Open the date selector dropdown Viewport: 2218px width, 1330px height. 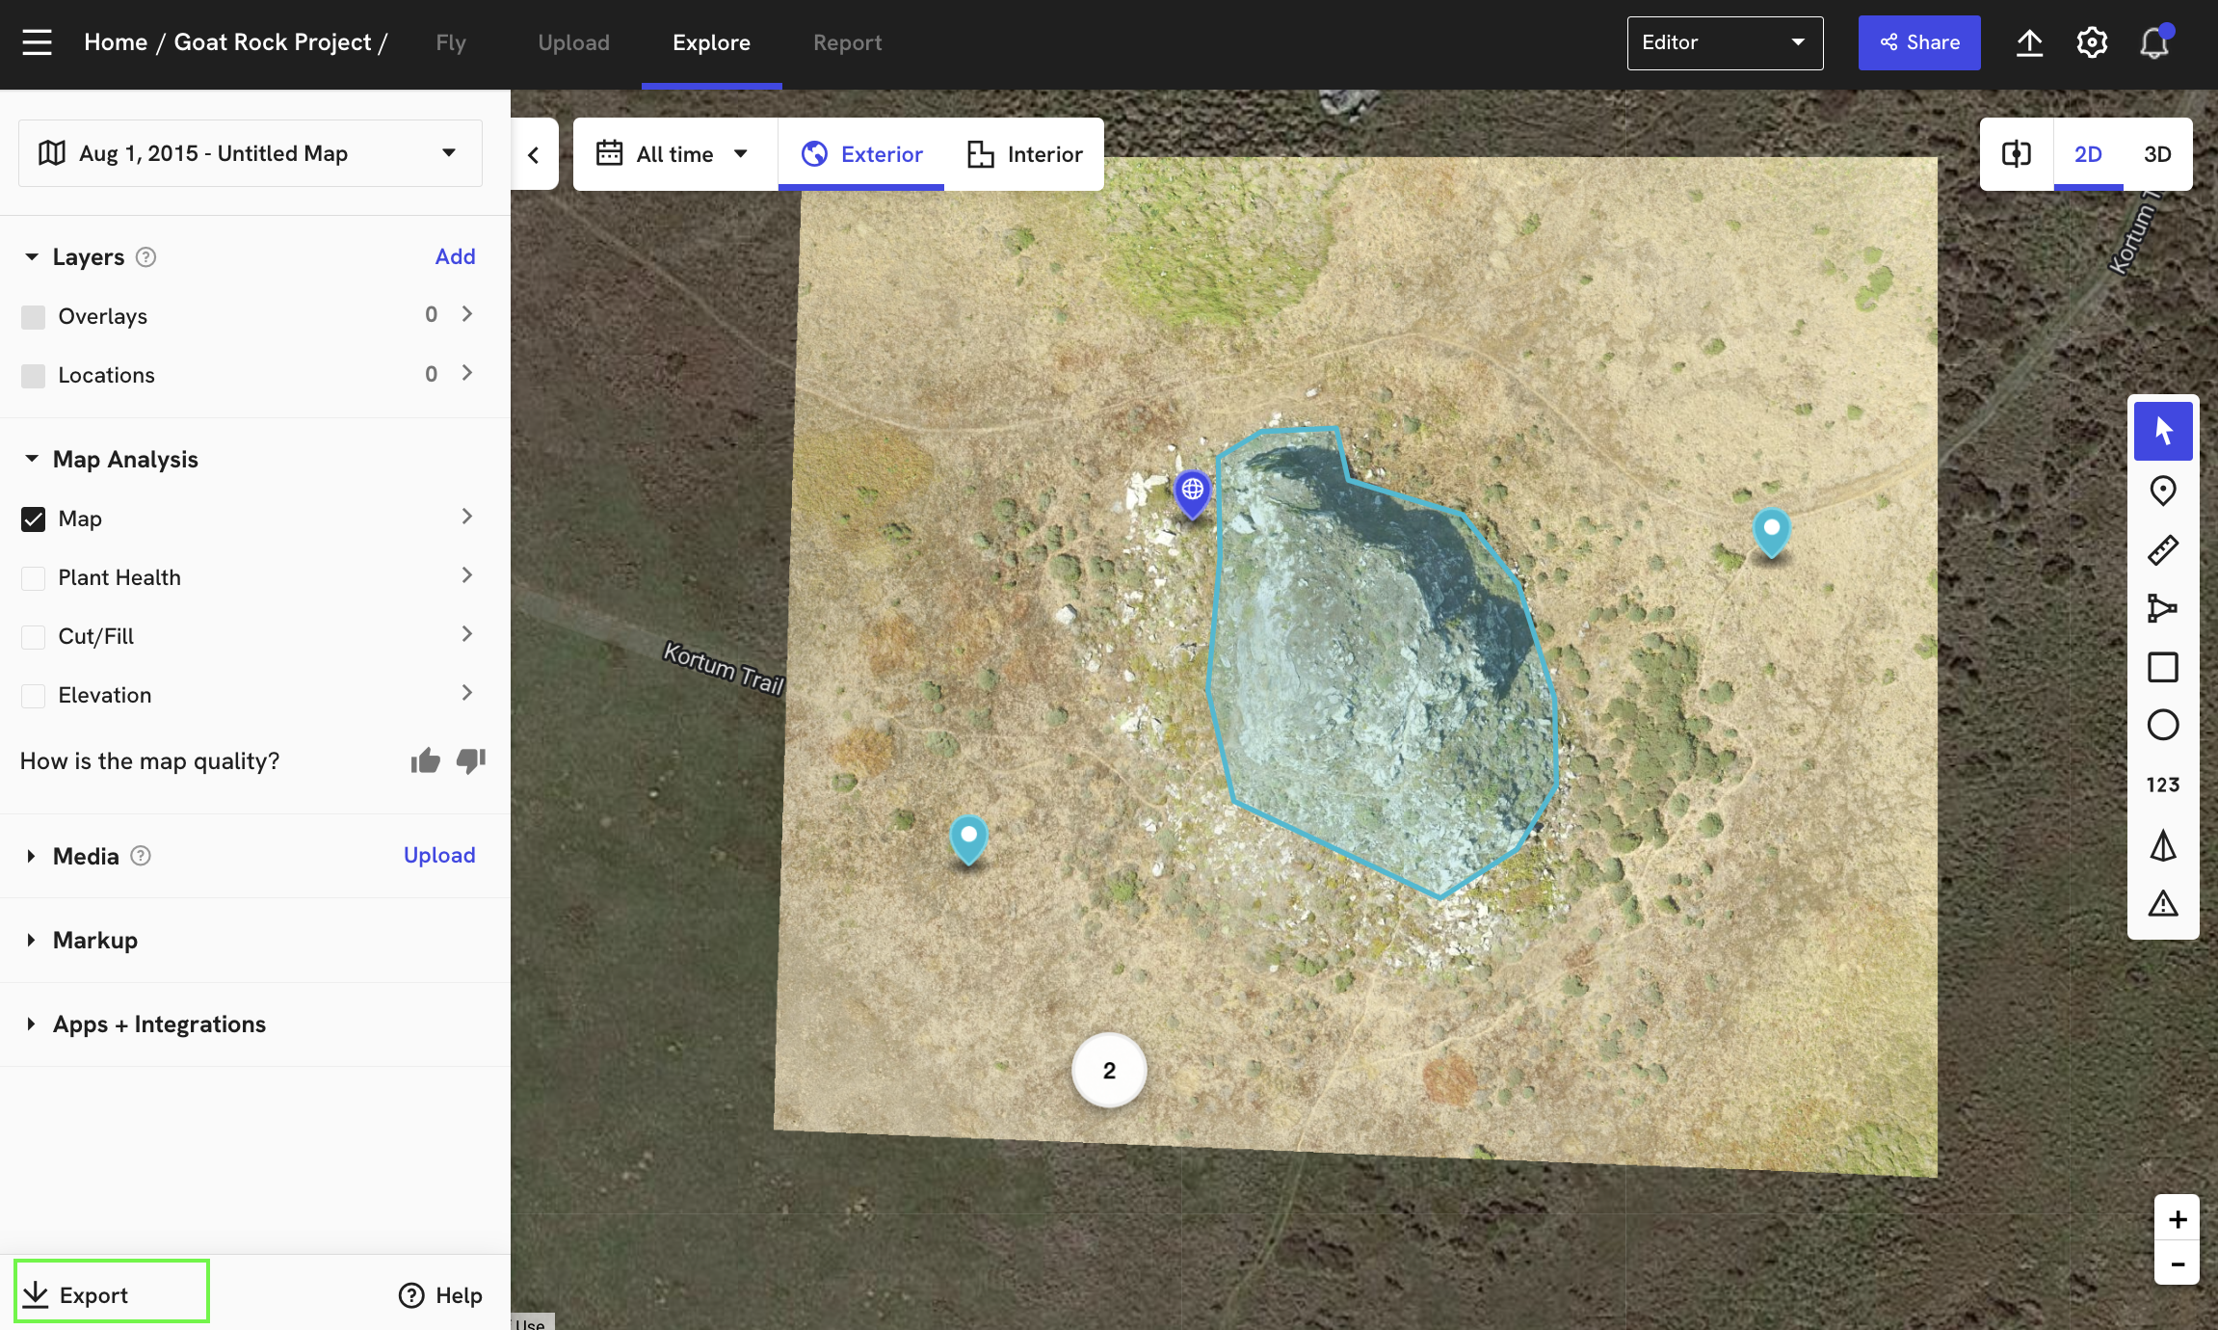(449, 153)
